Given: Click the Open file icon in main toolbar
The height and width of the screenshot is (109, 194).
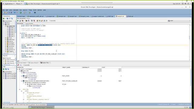Looking at the screenshot, I should coord(6,13).
